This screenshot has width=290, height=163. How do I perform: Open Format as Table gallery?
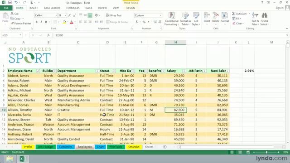(185, 19)
